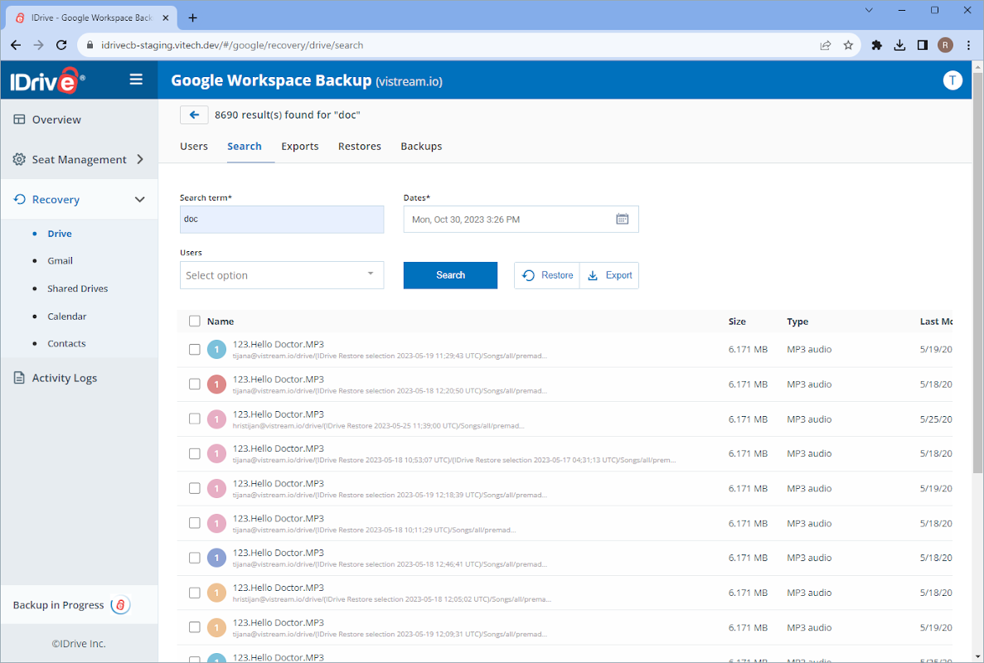Check the row with restore 2023-05-18 10;53;07
Image resolution: width=984 pixels, height=663 pixels.
click(x=195, y=453)
